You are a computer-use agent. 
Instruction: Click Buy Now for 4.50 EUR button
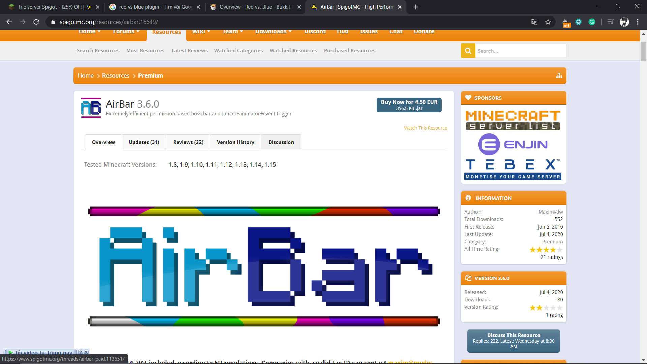point(409,105)
